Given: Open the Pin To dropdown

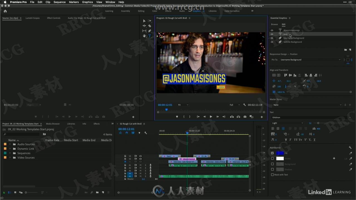Looking at the screenshot, I should pos(310,60).
